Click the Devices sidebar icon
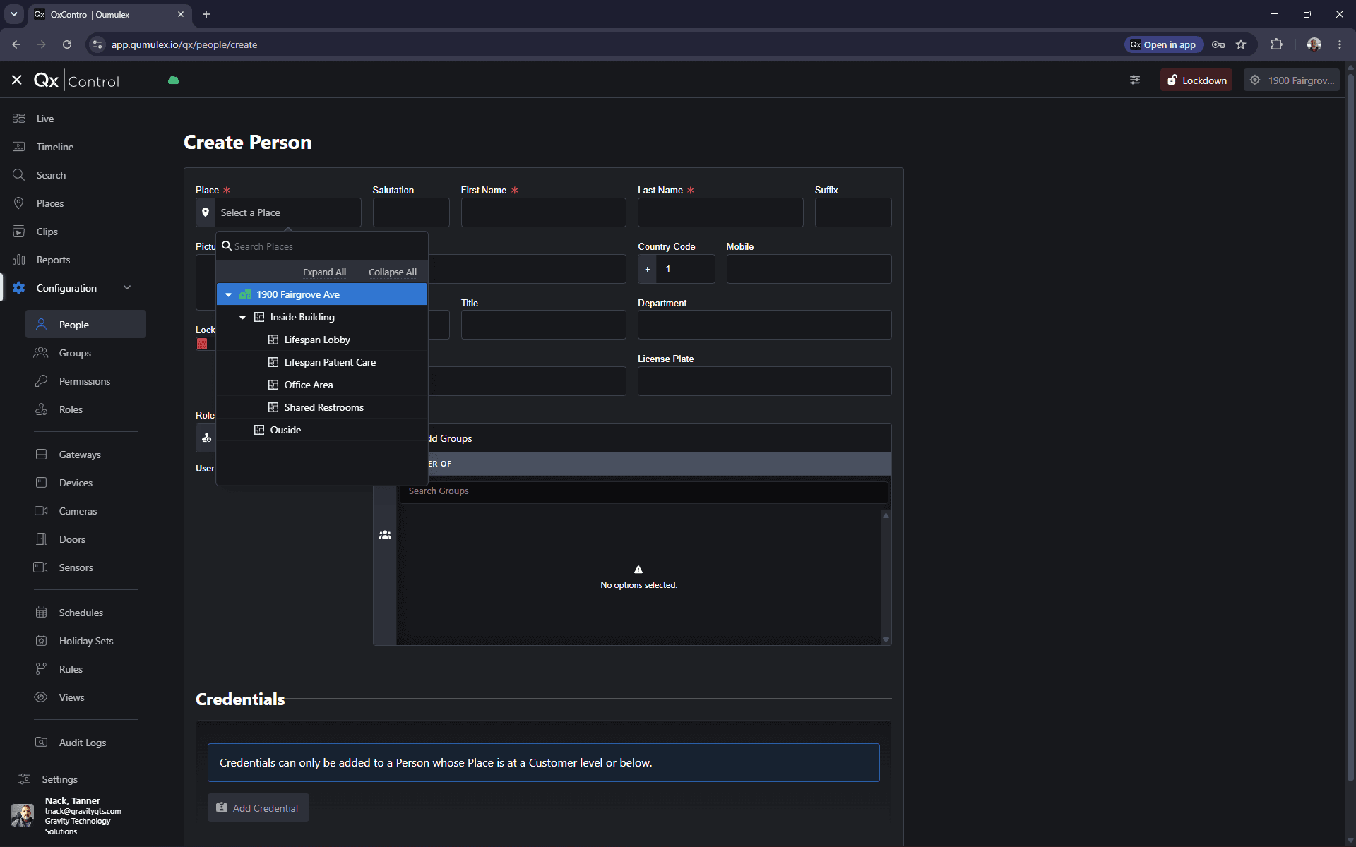 (41, 483)
